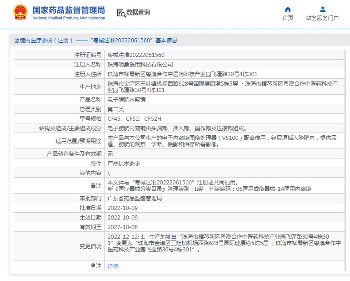Click the 型号规格 row label
This screenshot has height=281, width=350.
pyautogui.click(x=90, y=118)
